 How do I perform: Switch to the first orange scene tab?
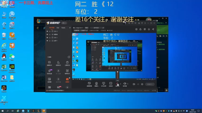(x=52, y=28)
